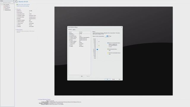This screenshot has width=190, height=107.
Task: Select Hard Disk (SCSI) in the dialog list
Action: [x=80, y=36]
